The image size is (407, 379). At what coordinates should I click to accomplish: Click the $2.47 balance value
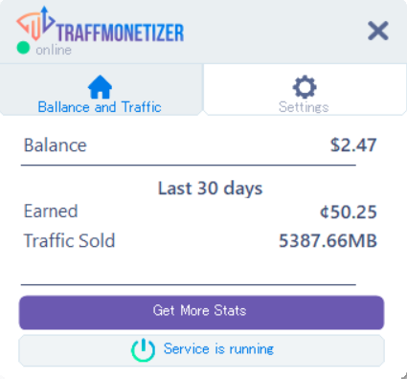pyautogui.click(x=353, y=145)
